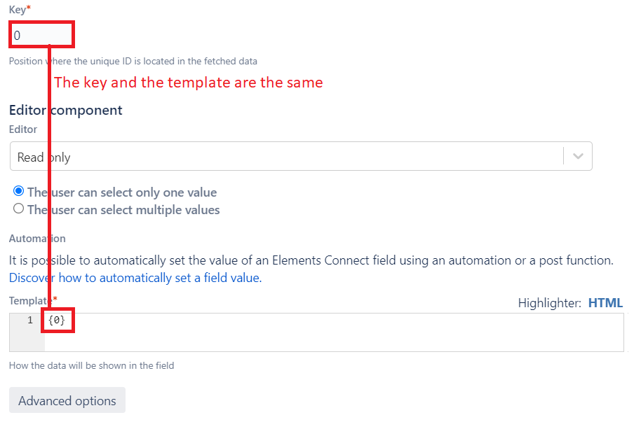Click "The user can select multiple values" label text
The height and width of the screenshot is (422, 641).
(x=123, y=210)
